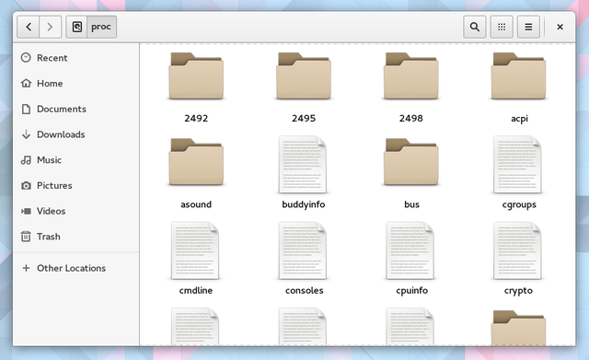The width and height of the screenshot is (589, 360).
Task: Select the cgroups file icon
Action: pos(517,165)
